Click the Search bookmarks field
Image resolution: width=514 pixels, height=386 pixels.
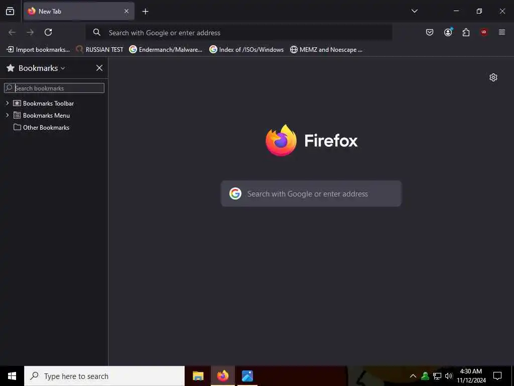tap(54, 88)
